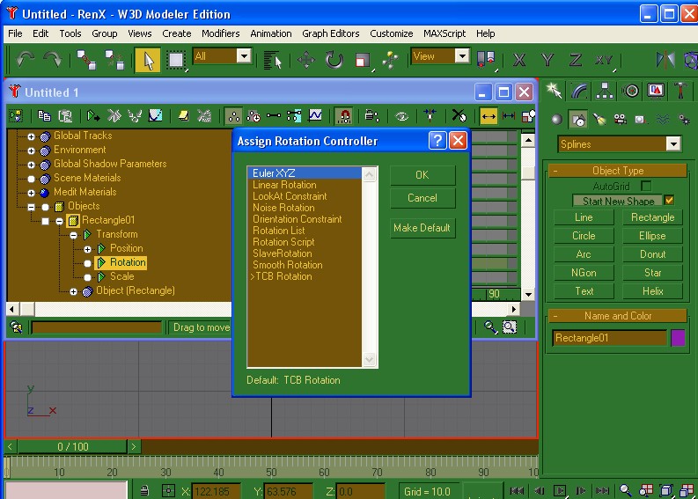The width and height of the screenshot is (698, 499).
Task: Open the View reference coordinate dropdown
Action: click(462, 56)
